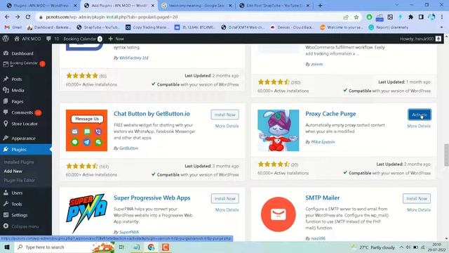Open Media library

(18, 90)
